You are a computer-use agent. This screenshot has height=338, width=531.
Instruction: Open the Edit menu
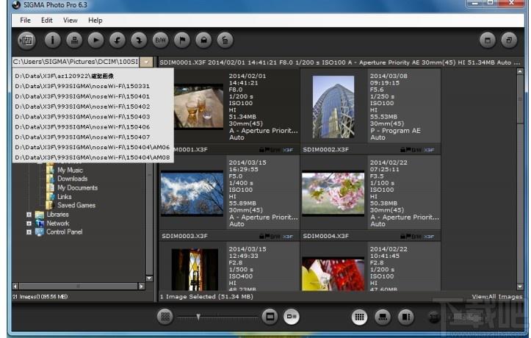(x=47, y=21)
